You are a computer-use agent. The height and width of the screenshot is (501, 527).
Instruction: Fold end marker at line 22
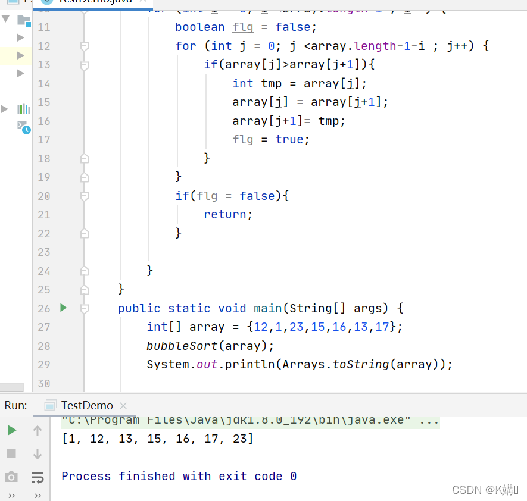point(85,233)
